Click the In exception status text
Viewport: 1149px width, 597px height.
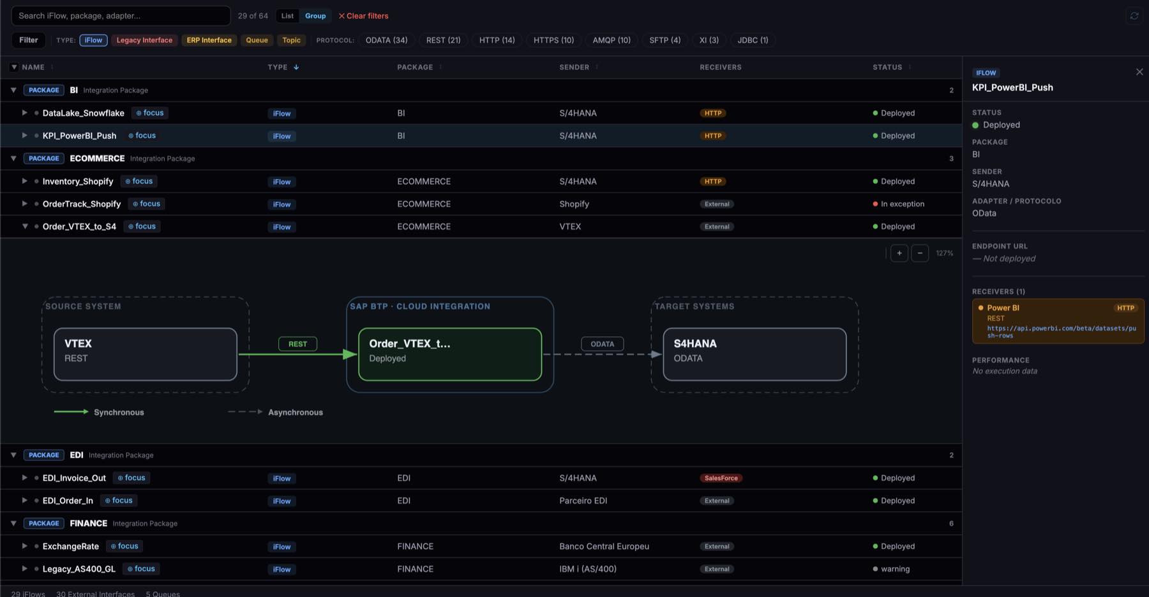(x=903, y=204)
